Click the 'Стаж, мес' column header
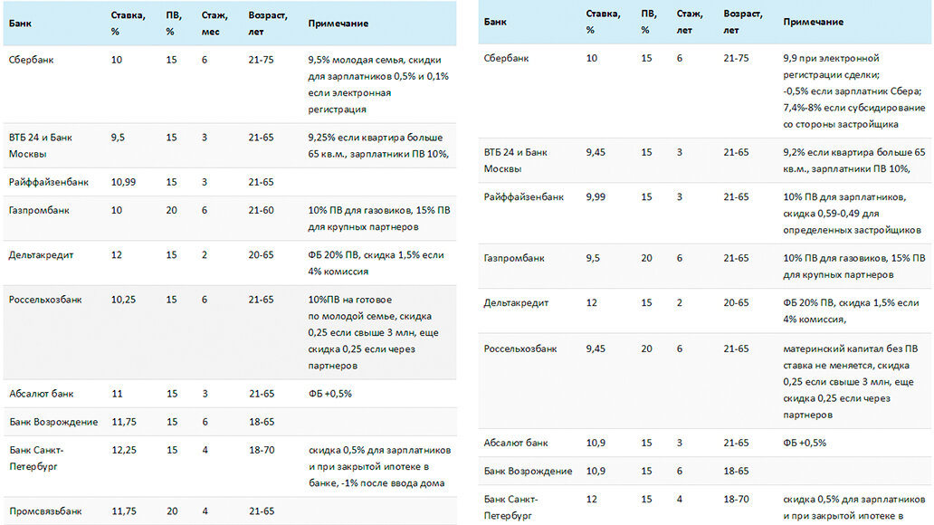934x525 pixels. 214,24
